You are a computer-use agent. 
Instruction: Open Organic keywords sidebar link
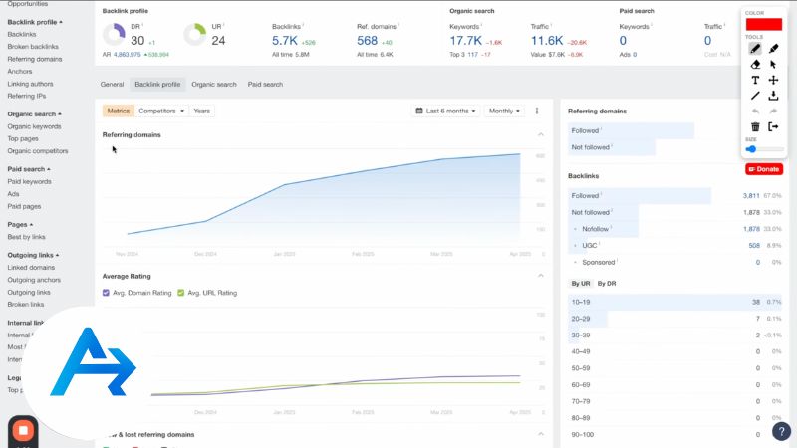[34, 126]
